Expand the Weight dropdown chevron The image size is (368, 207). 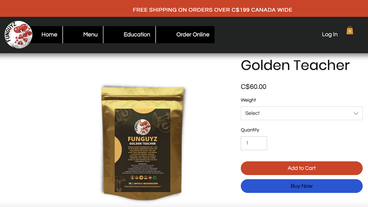(356, 113)
